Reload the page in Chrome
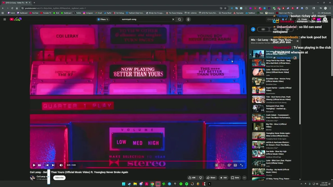333x187 pixels. click(12, 8)
